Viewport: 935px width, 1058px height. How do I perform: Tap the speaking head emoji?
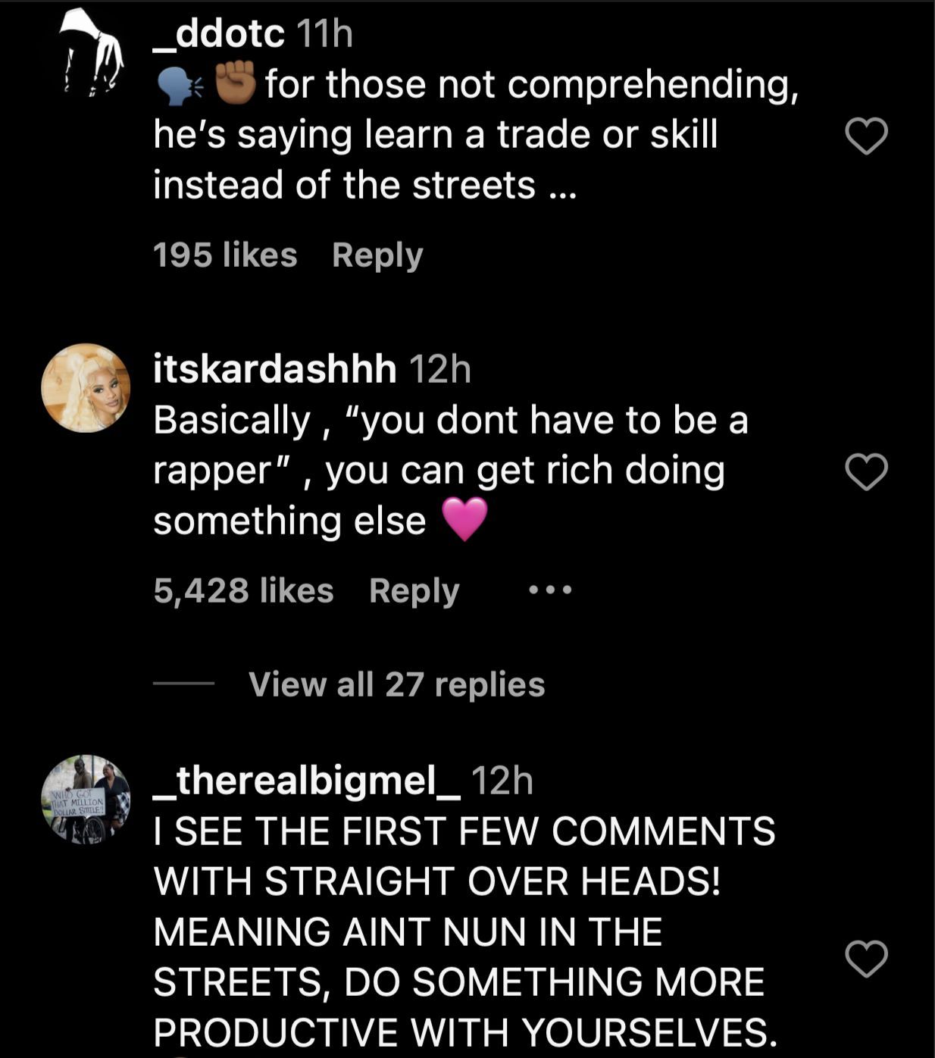pyautogui.click(x=179, y=85)
